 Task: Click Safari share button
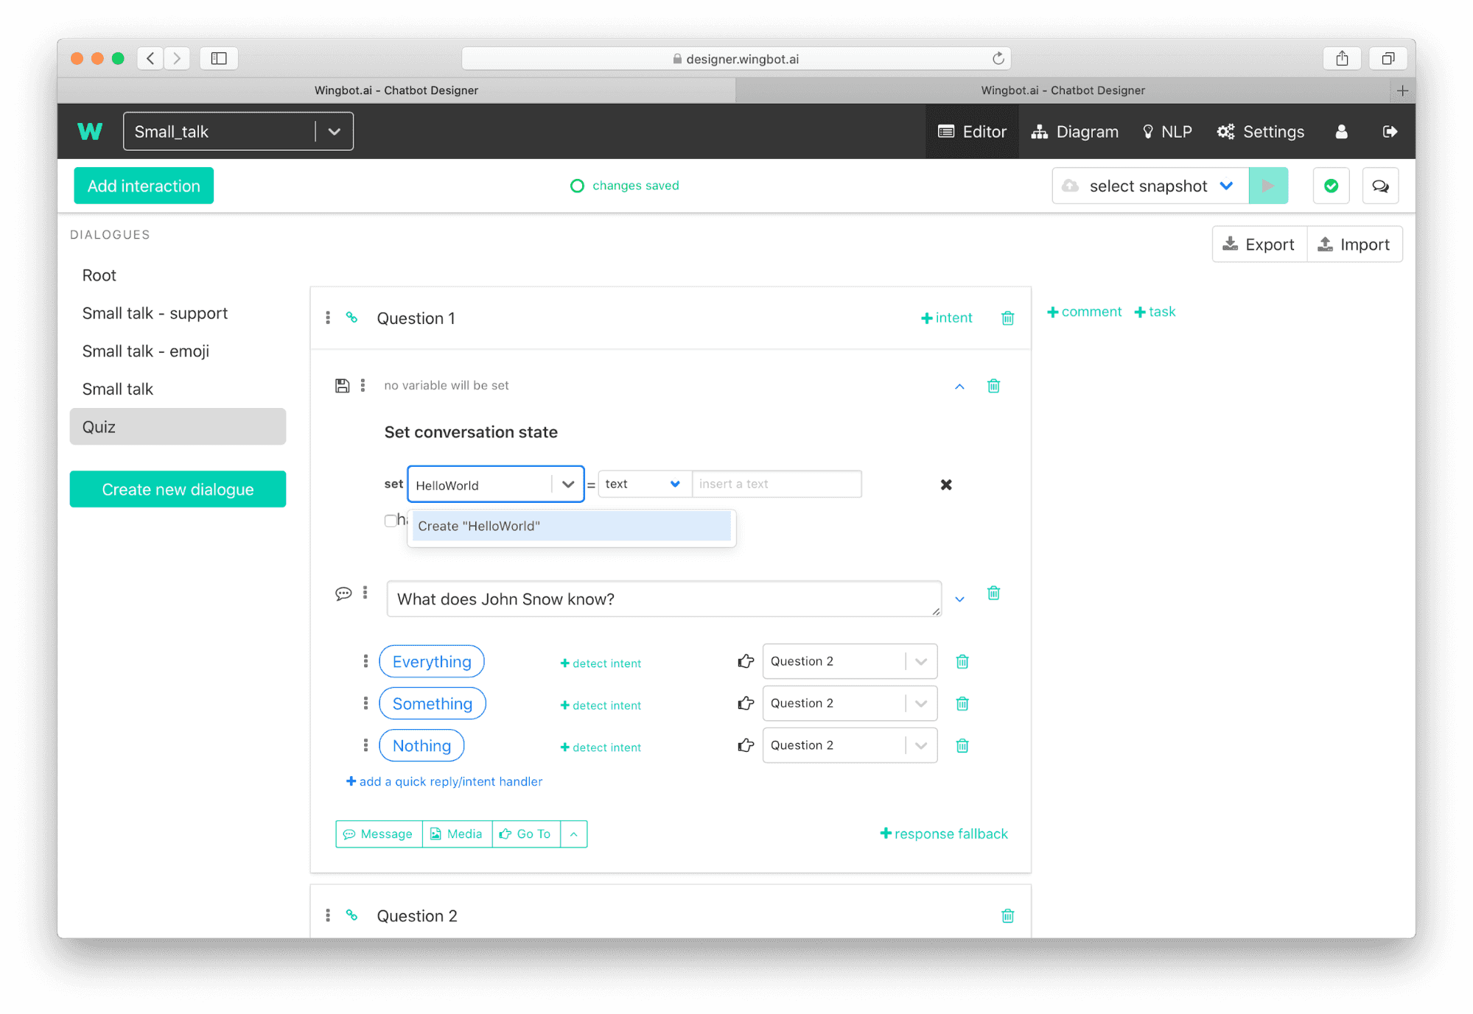click(x=1342, y=58)
